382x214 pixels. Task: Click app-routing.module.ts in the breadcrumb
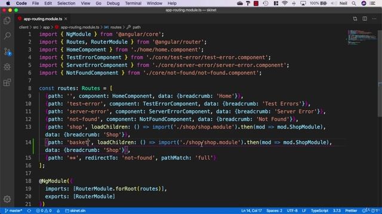pyautogui.click(x=80, y=27)
